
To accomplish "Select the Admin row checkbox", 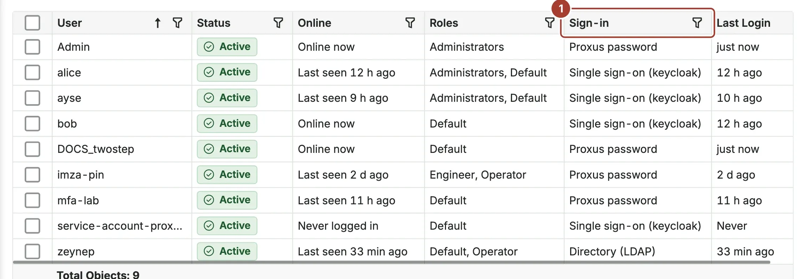I will pos(32,47).
